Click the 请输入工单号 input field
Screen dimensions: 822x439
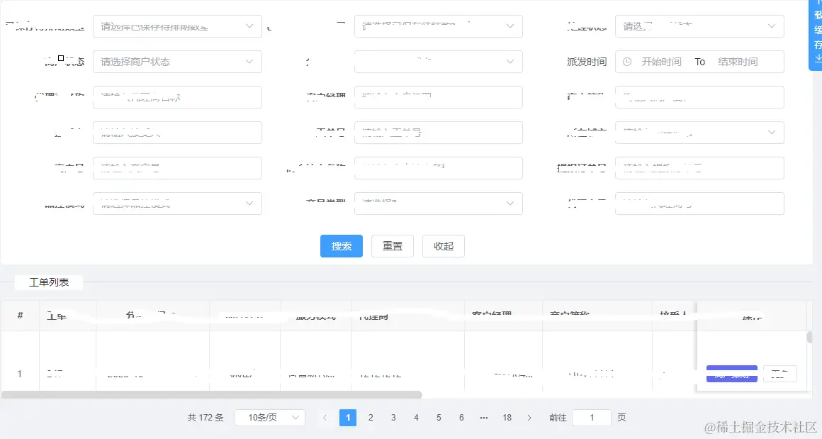pyautogui.click(x=438, y=133)
